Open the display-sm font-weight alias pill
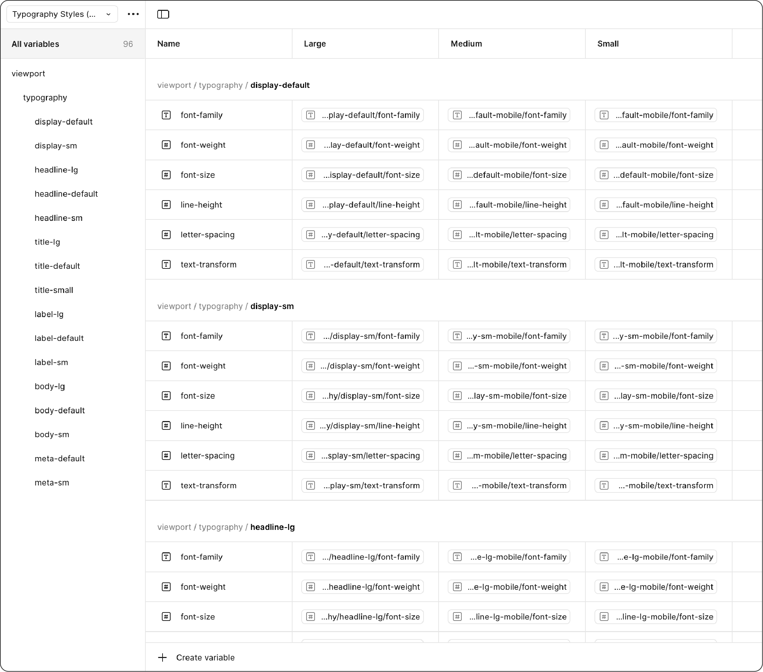Image resolution: width=763 pixels, height=672 pixels. coord(363,366)
